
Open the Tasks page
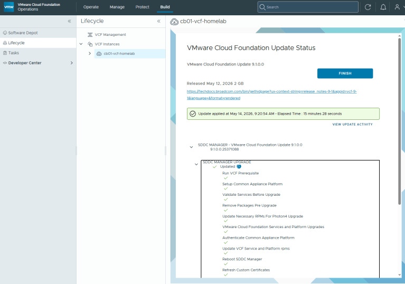point(14,53)
